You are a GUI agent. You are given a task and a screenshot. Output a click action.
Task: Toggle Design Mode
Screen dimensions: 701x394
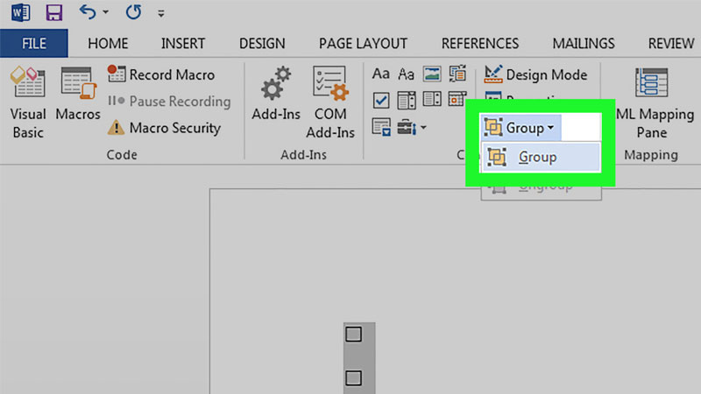click(535, 74)
